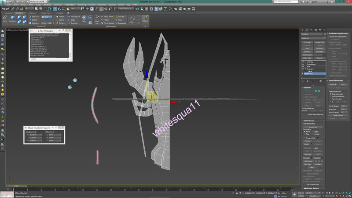Select the Select and Link tool
The height and width of the screenshot is (198, 352).
pyautogui.click(x=13, y=9)
